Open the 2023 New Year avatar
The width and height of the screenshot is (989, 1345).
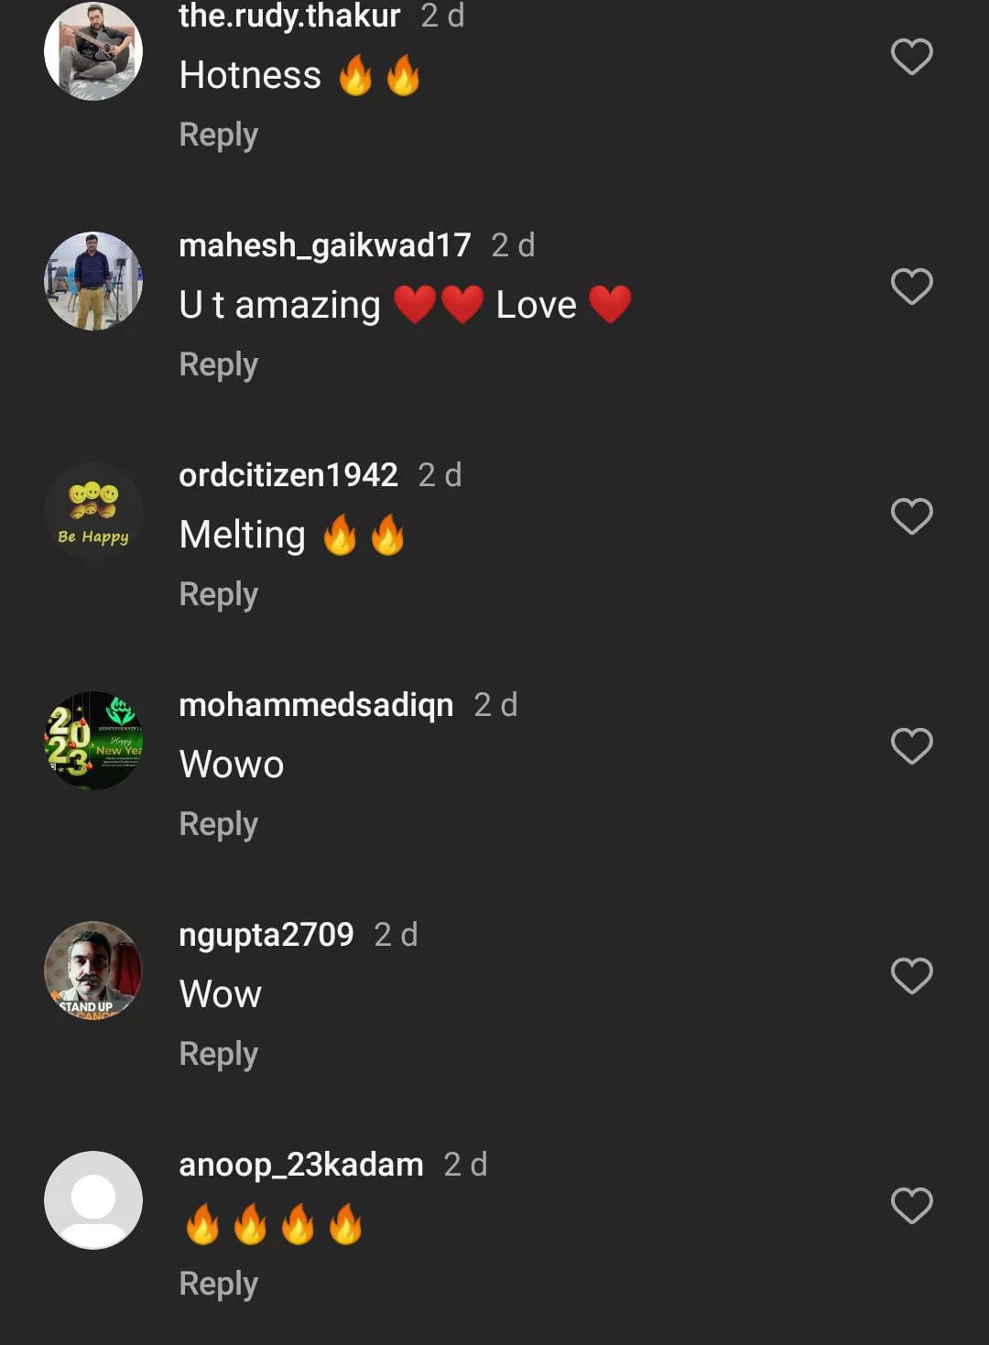(93, 741)
